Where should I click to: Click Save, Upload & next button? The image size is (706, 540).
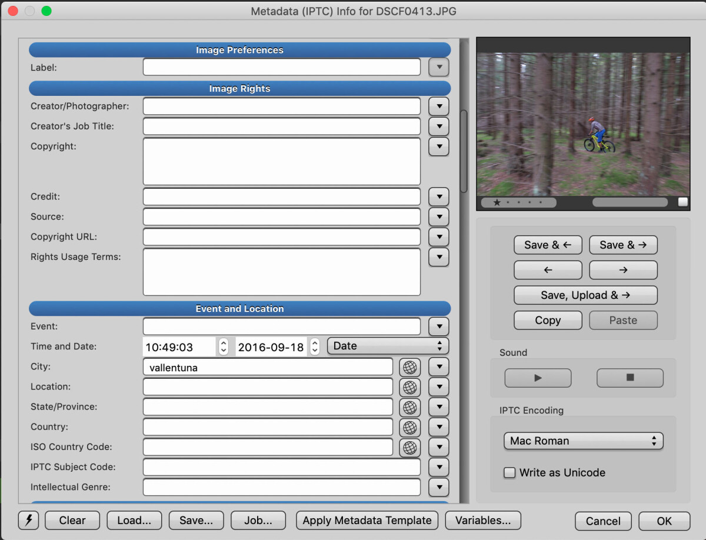tap(585, 295)
